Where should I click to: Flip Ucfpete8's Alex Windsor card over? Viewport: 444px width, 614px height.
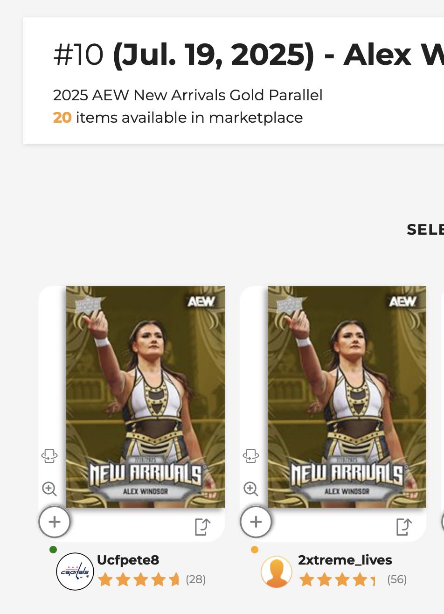[x=49, y=456]
